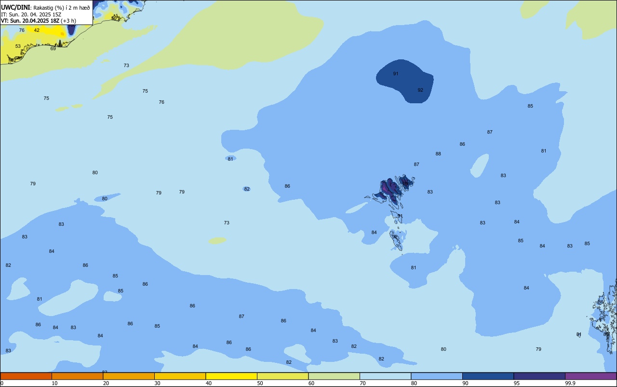Select the 50–60 legend color swatch
This screenshot has height=387, width=617.
click(282, 376)
